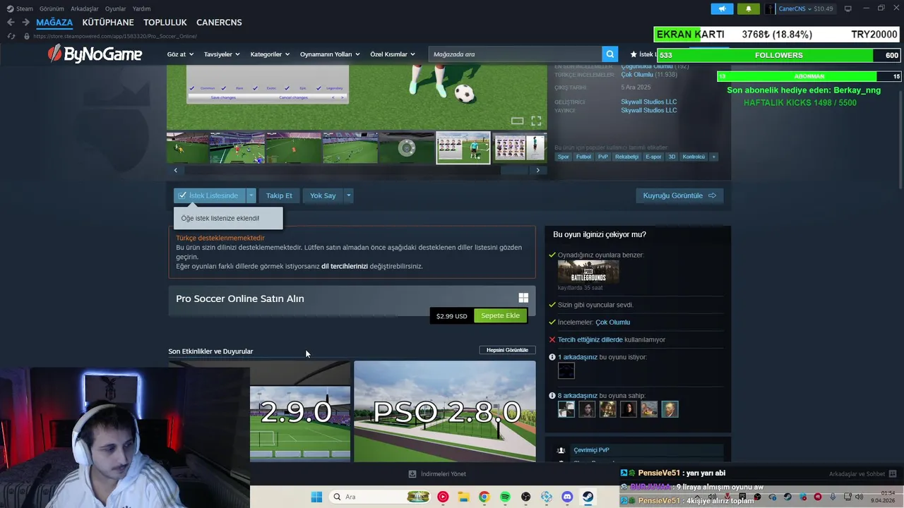Open the Oyunlar menu

116,8
